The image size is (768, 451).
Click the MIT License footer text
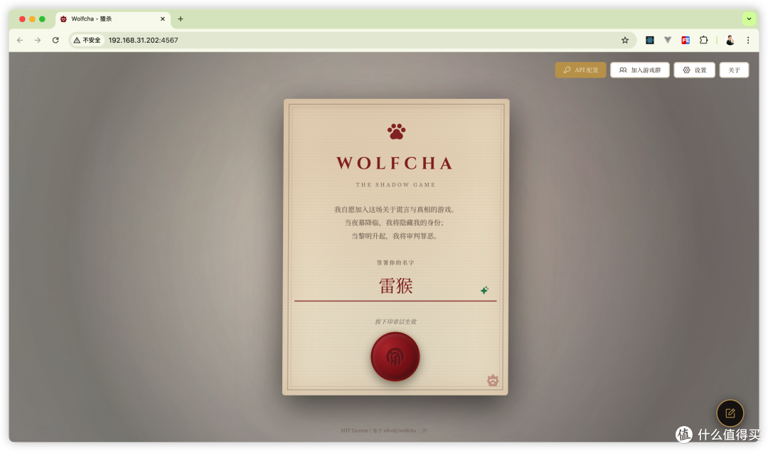pyautogui.click(x=354, y=430)
